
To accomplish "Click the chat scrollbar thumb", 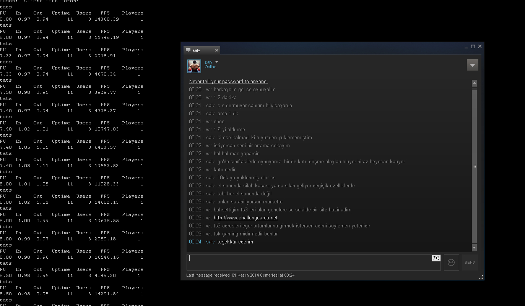I will [474, 166].
